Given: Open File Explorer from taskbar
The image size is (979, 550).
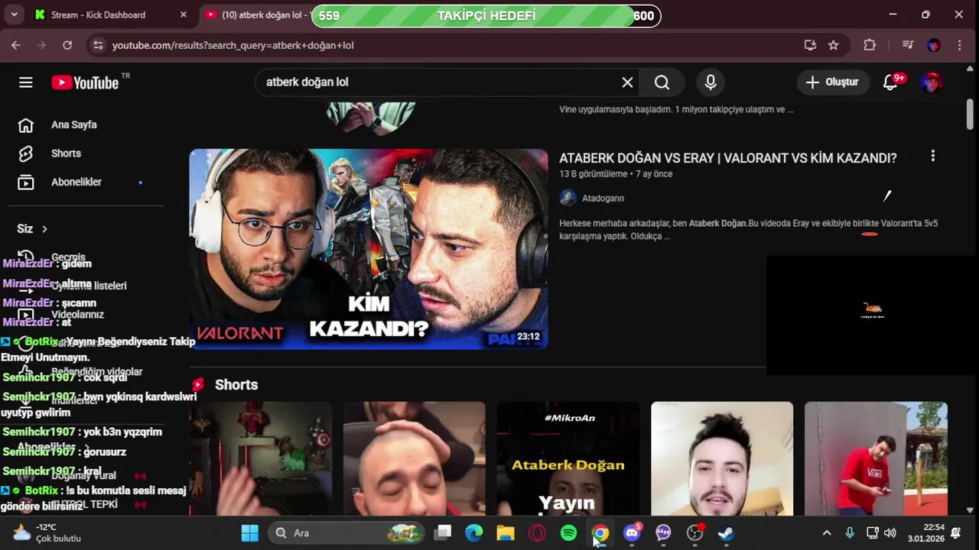Looking at the screenshot, I should pyautogui.click(x=506, y=533).
